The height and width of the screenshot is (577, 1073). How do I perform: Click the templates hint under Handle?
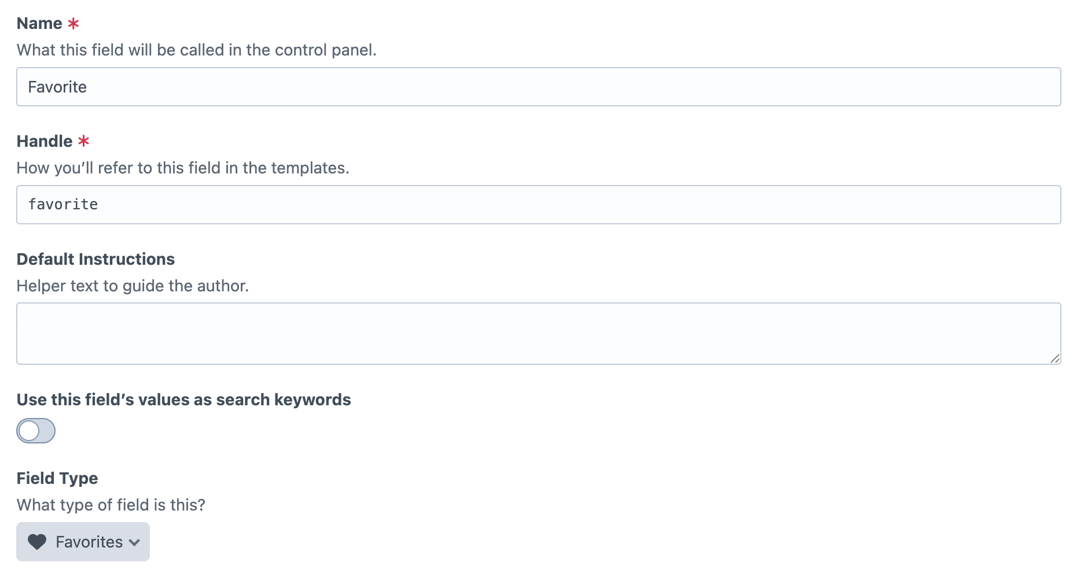183,168
